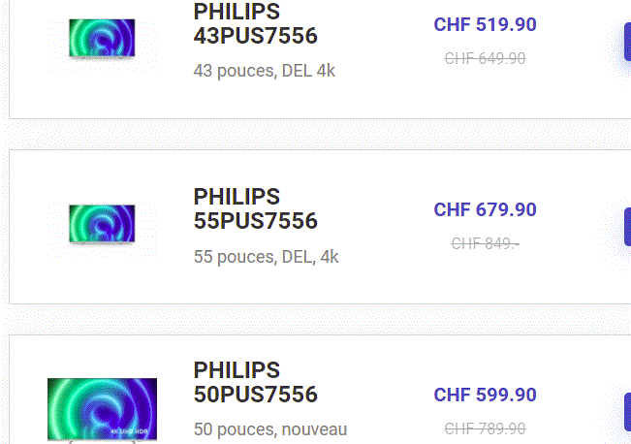This screenshot has width=631, height=444.
Task: Click the '50 pouces, nouveau' description
Action: (270, 429)
